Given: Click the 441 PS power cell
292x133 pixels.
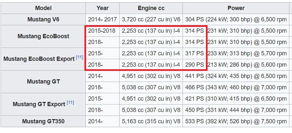Looking at the screenshot, I should coord(235,76).
